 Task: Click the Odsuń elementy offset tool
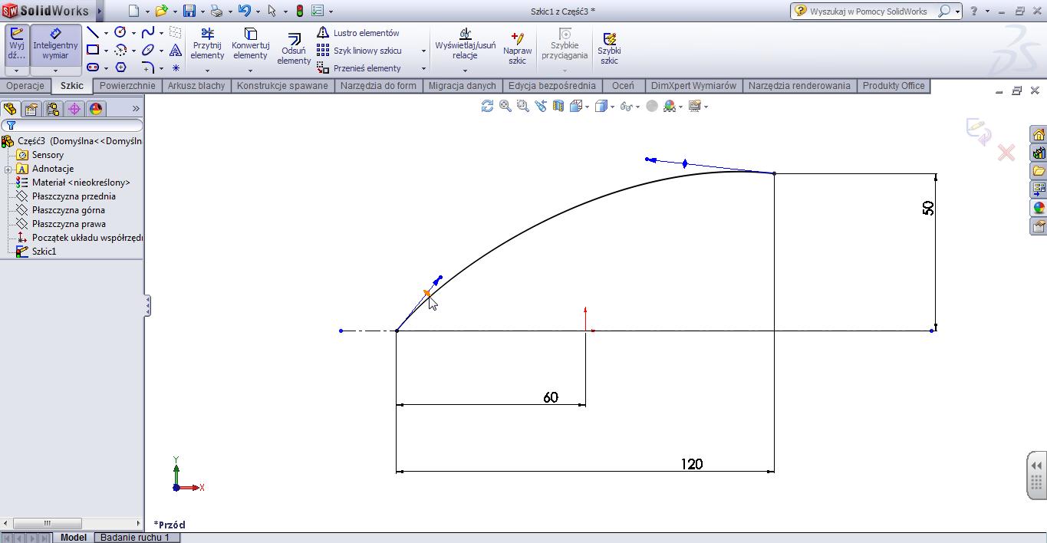(x=294, y=48)
